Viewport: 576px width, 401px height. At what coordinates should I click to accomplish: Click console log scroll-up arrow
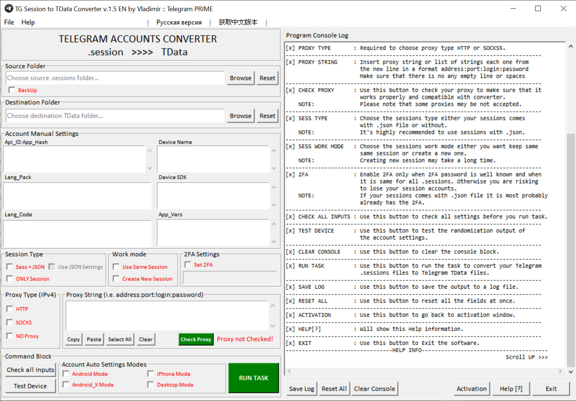click(x=571, y=46)
